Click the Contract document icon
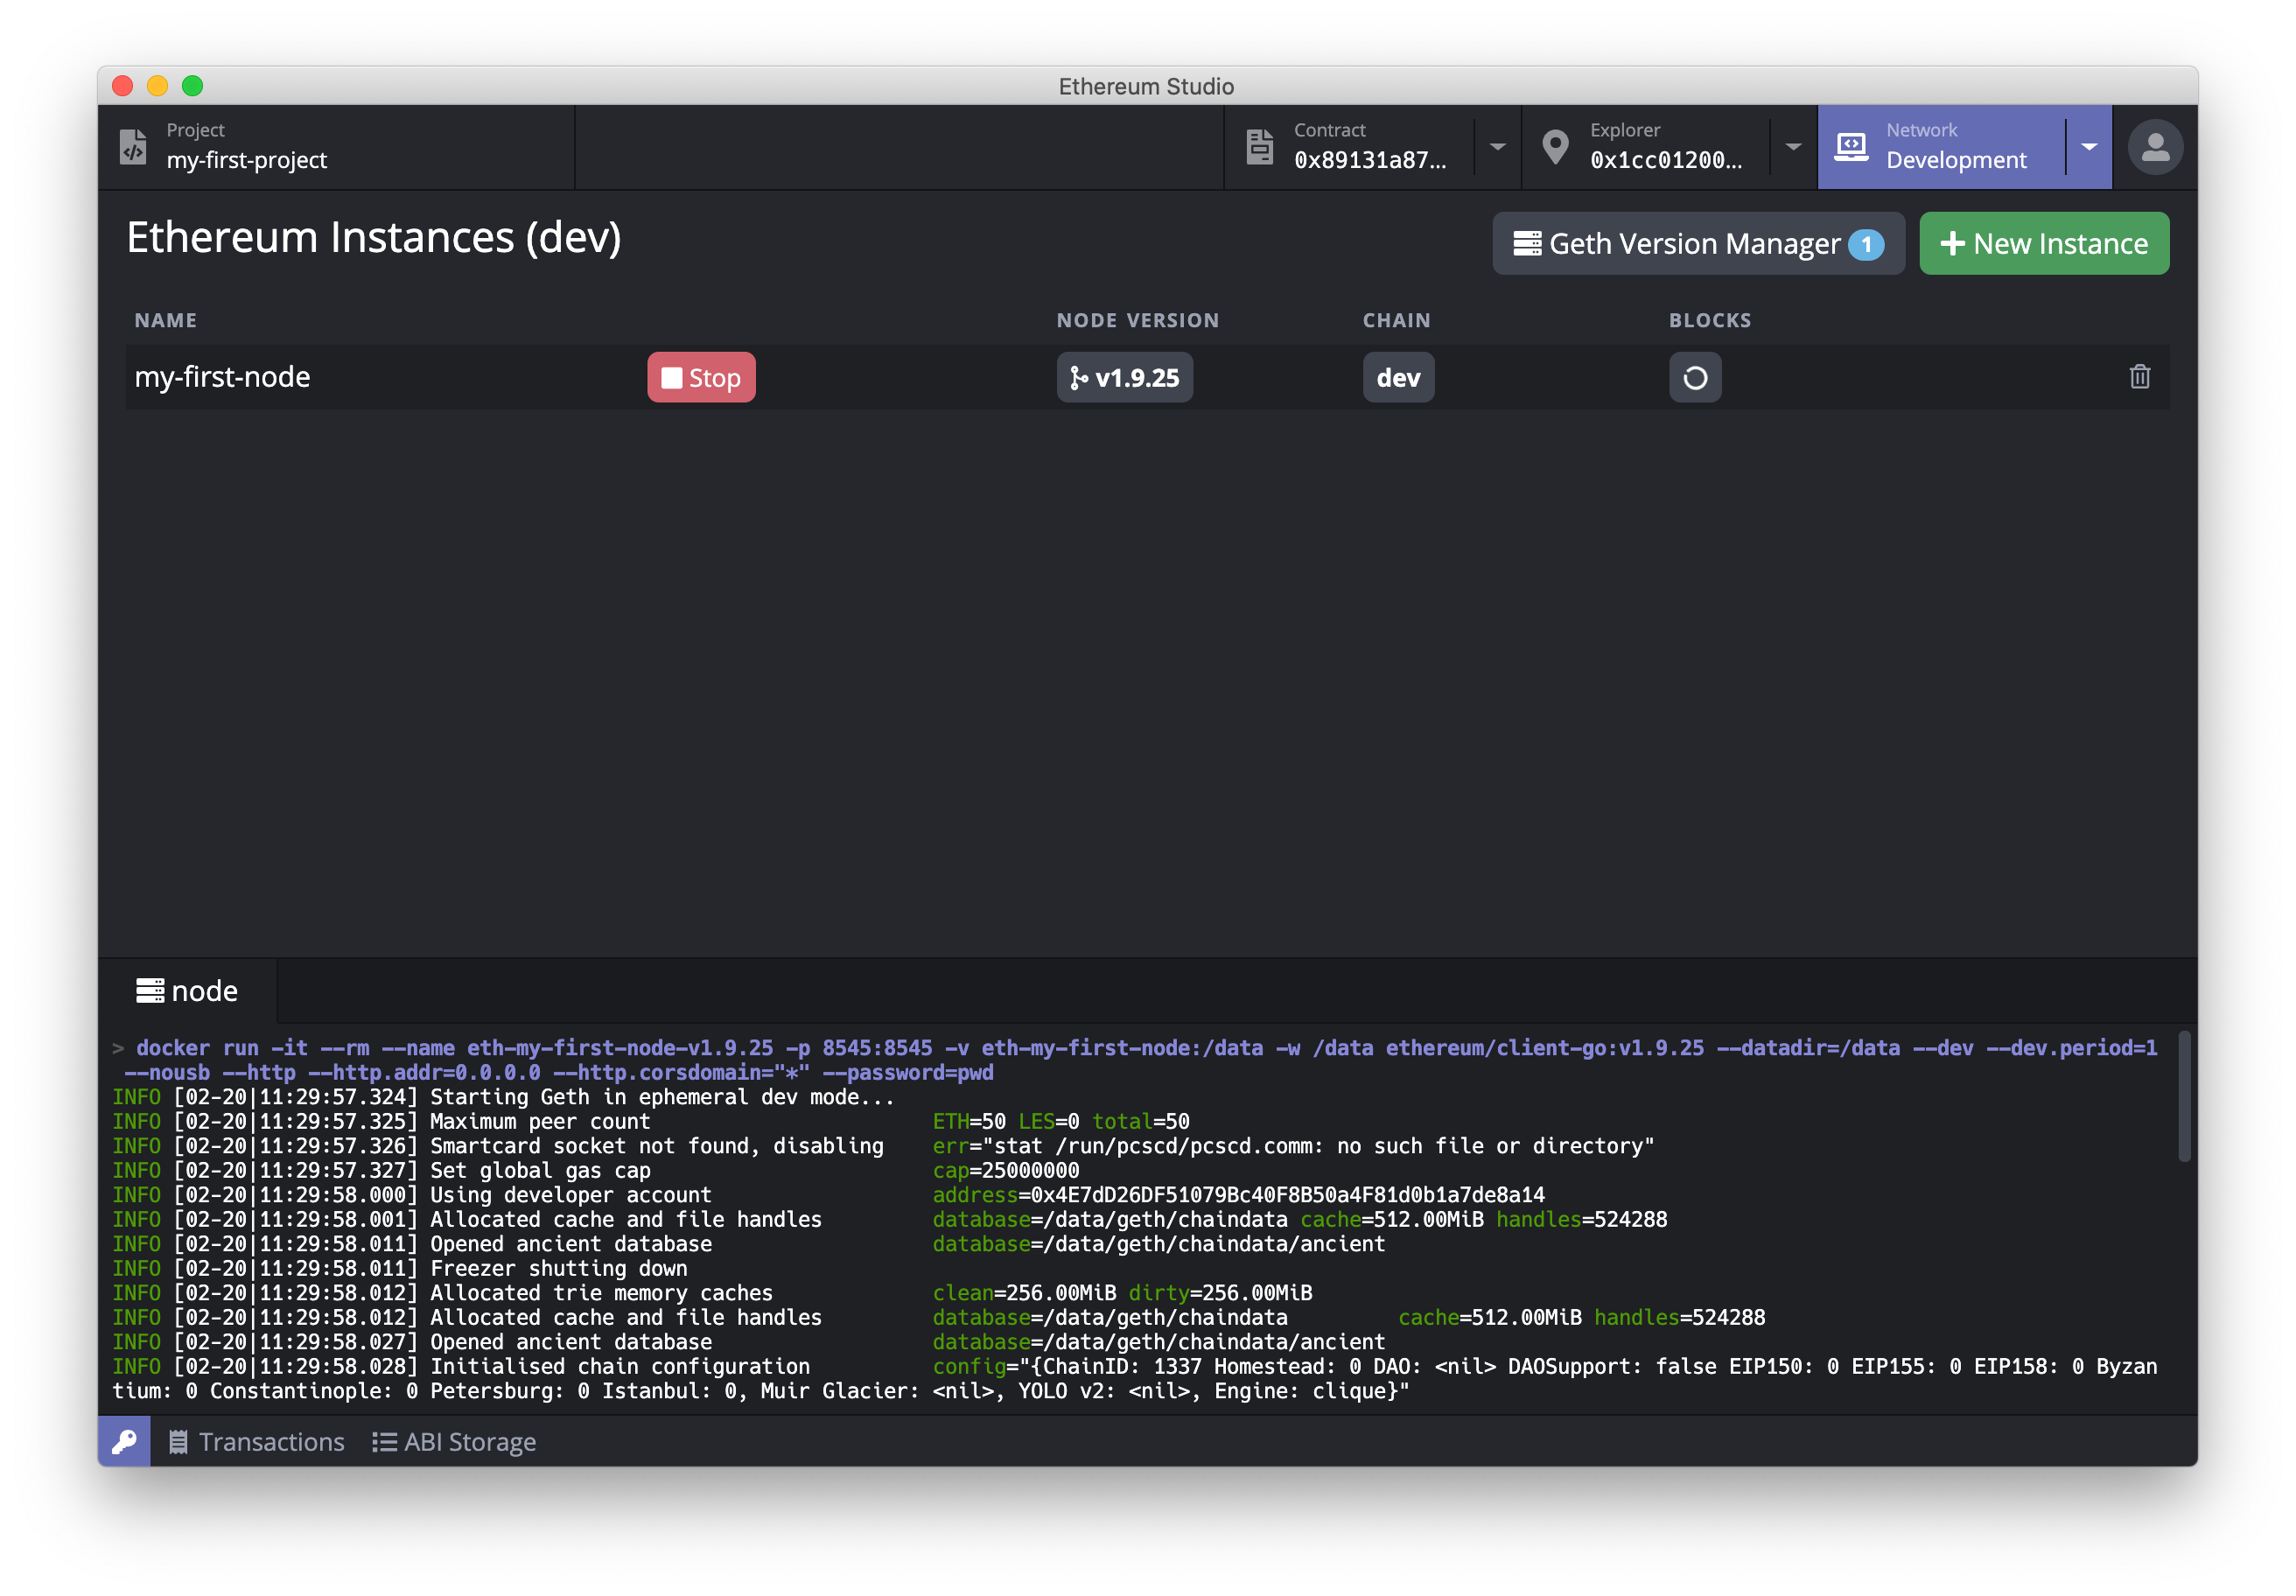Screen dimensions: 2296x1596 tap(1259, 146)
